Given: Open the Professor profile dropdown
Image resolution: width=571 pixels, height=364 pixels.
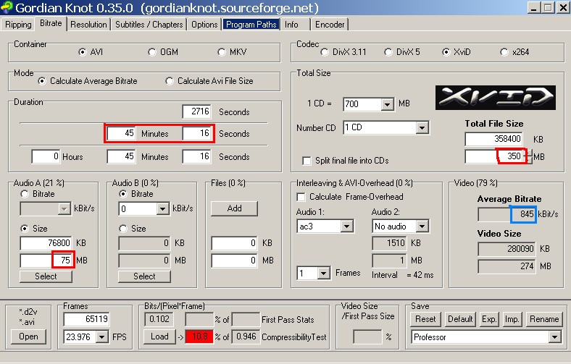Looking at the screenshot, I should point(554,337).
